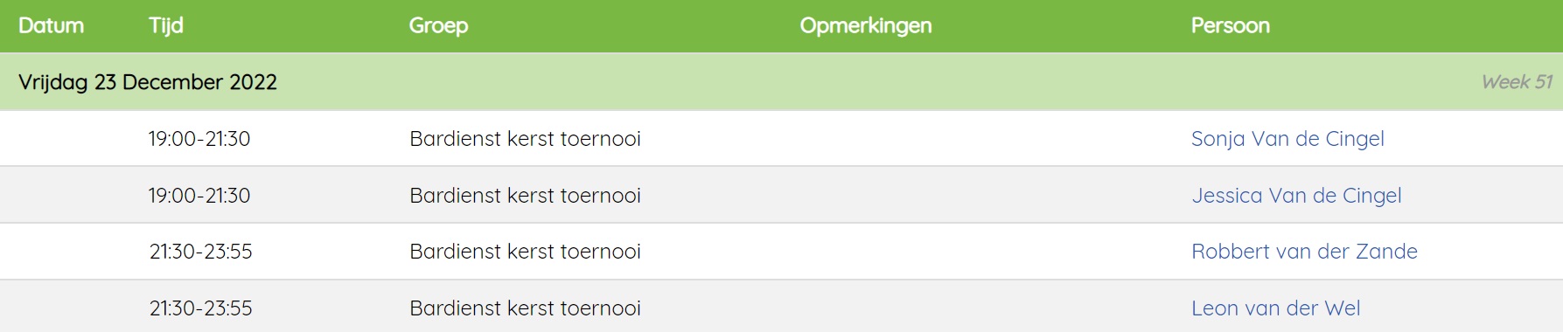Viewport: 1563px width, 332px height.
Task: Select the Groep column header
Action: (438, 25)
